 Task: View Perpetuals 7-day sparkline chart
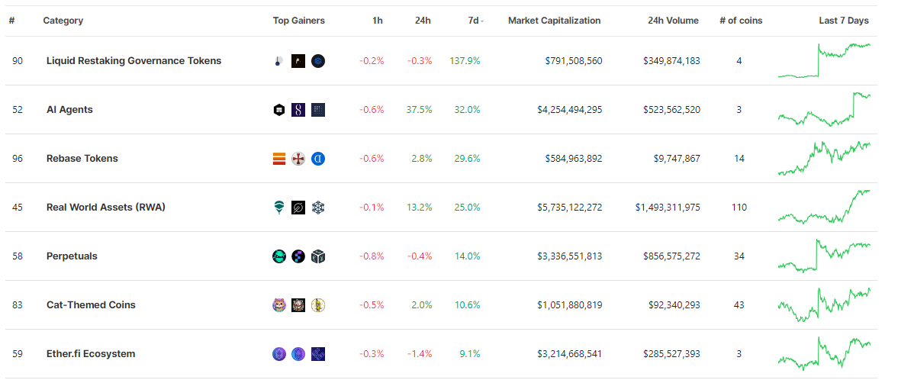point(824,256)
